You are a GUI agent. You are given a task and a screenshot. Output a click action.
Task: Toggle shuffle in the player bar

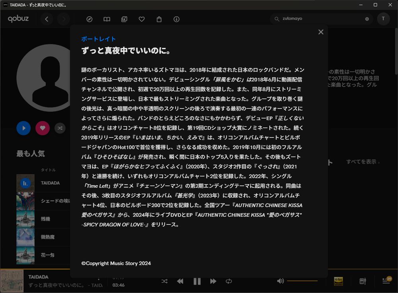point(164,281)
